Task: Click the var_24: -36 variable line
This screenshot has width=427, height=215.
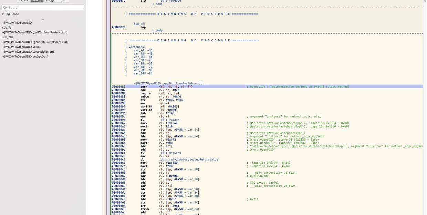Action: pos(139,50)
